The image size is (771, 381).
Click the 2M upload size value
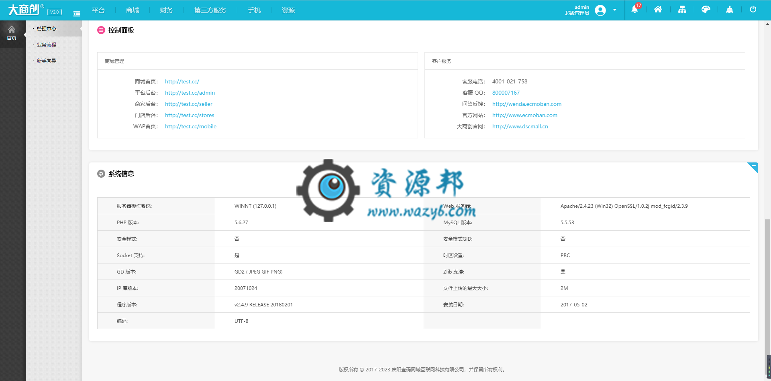pyautogui.click(x=564, y=288)
